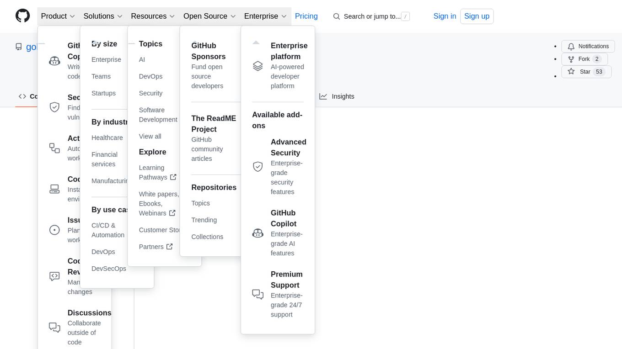
Task: Click the Fork count badge 2
Action: [597, 59]
